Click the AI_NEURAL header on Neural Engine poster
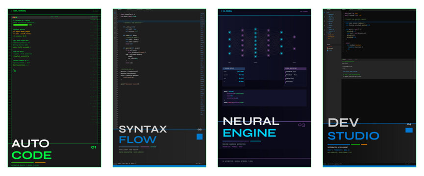Image resolution: width=424 pixels, height=176 pixels. click(x=226, y=11)
